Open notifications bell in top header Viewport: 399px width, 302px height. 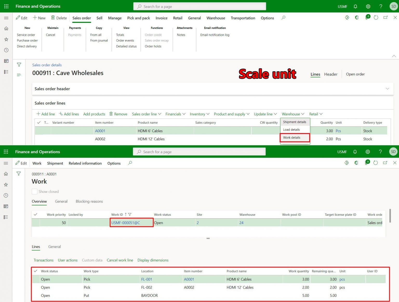355,6
